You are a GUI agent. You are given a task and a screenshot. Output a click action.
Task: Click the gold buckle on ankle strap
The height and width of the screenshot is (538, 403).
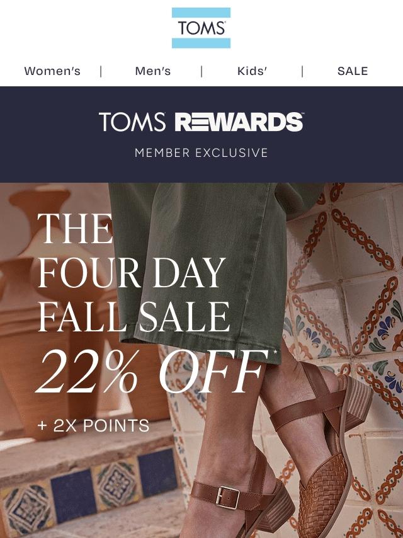point(227,498)
